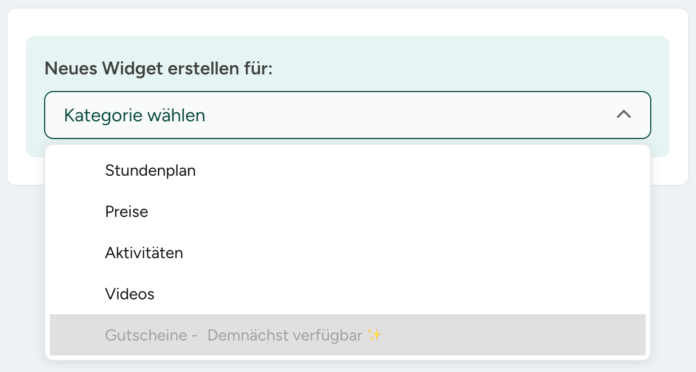Select Stundenplan from the category list
Image resolution: width=696 pixels, height=372 pixels.
coord(348,171)
